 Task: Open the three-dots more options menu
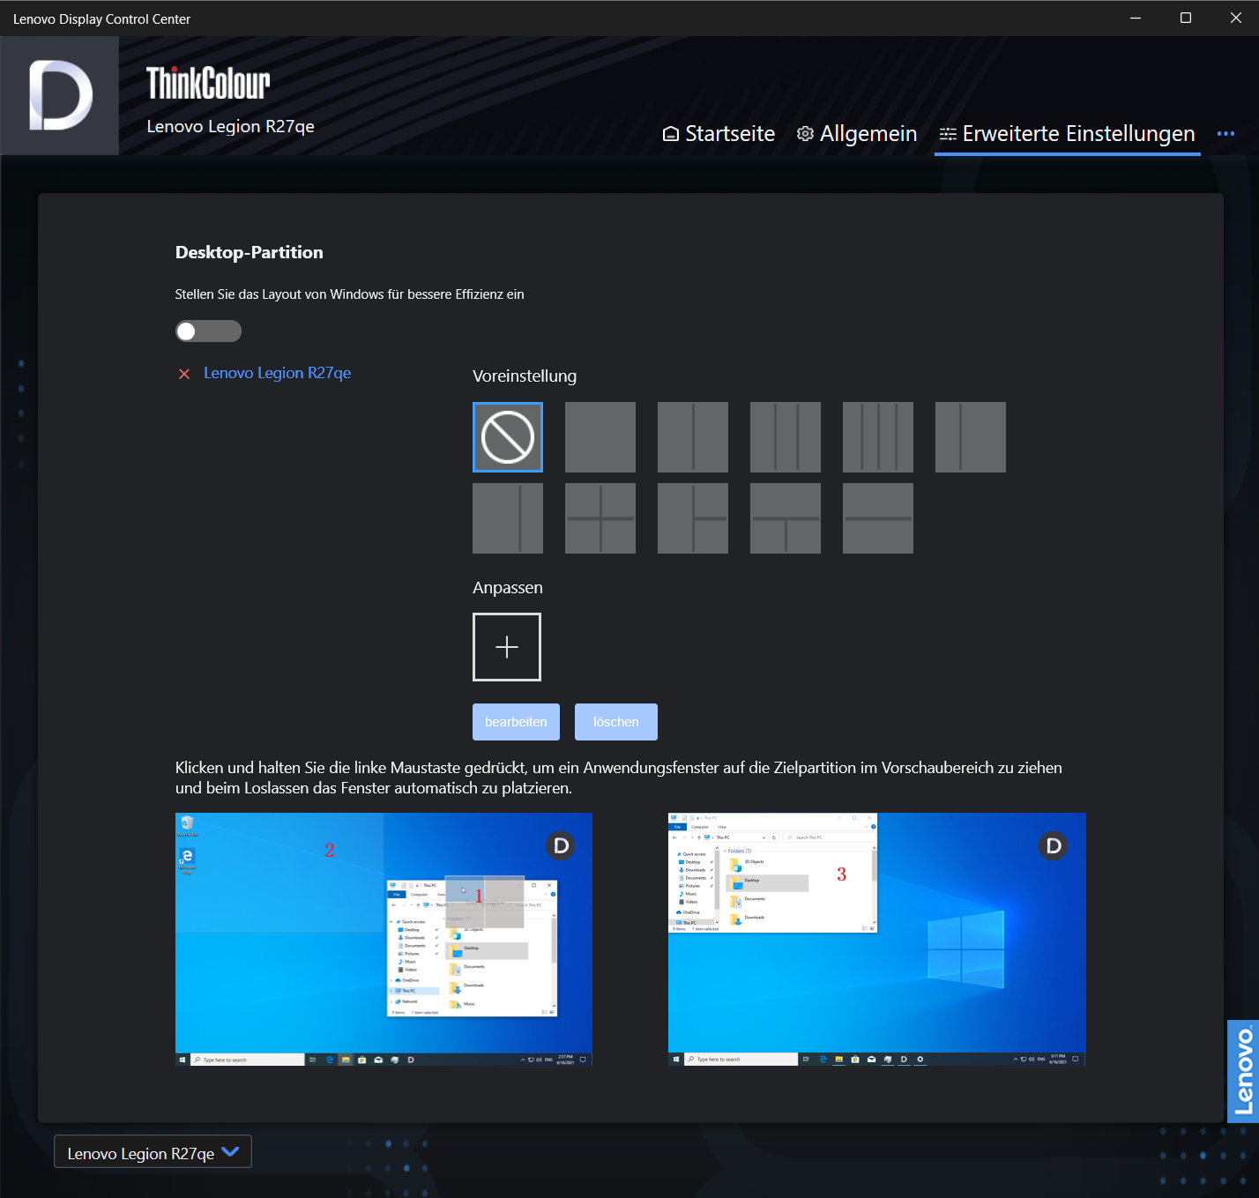pos(1225,134)
